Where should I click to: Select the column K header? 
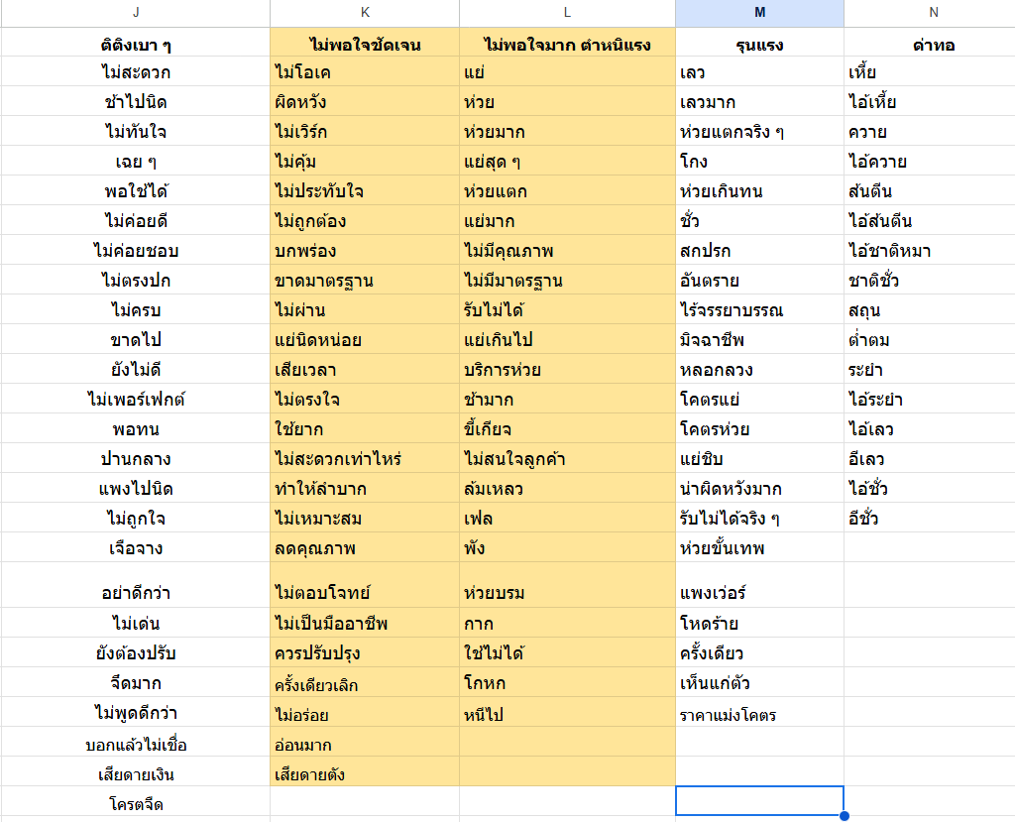point(365,13)
